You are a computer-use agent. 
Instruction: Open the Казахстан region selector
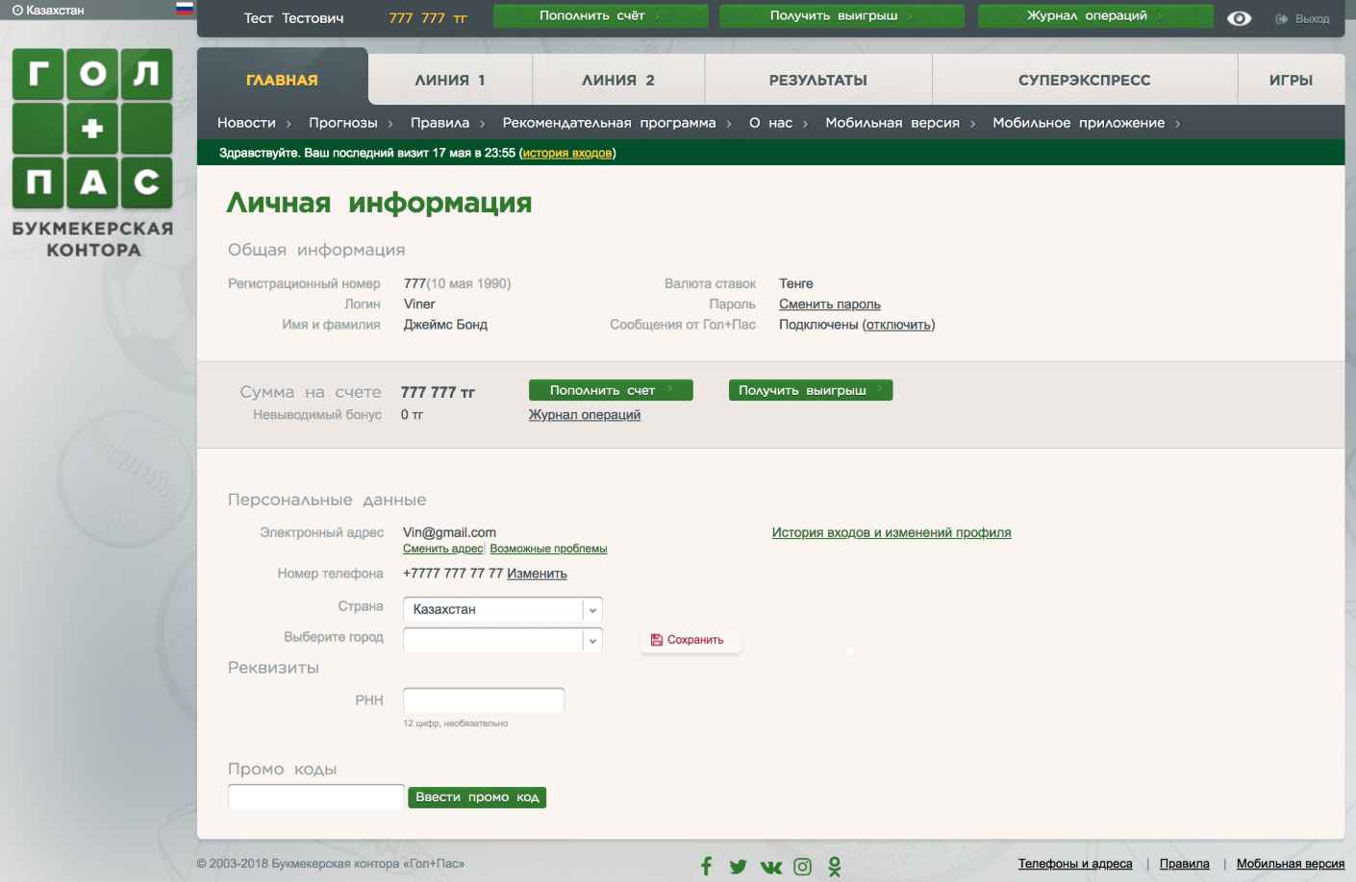(x=48, y=10)
